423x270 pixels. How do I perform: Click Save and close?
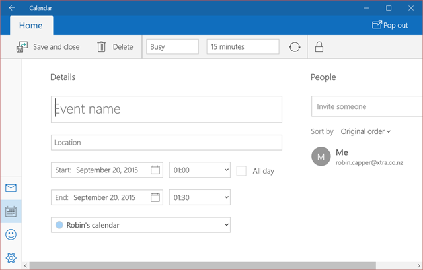pyautogui.click(x=48, y=47)
